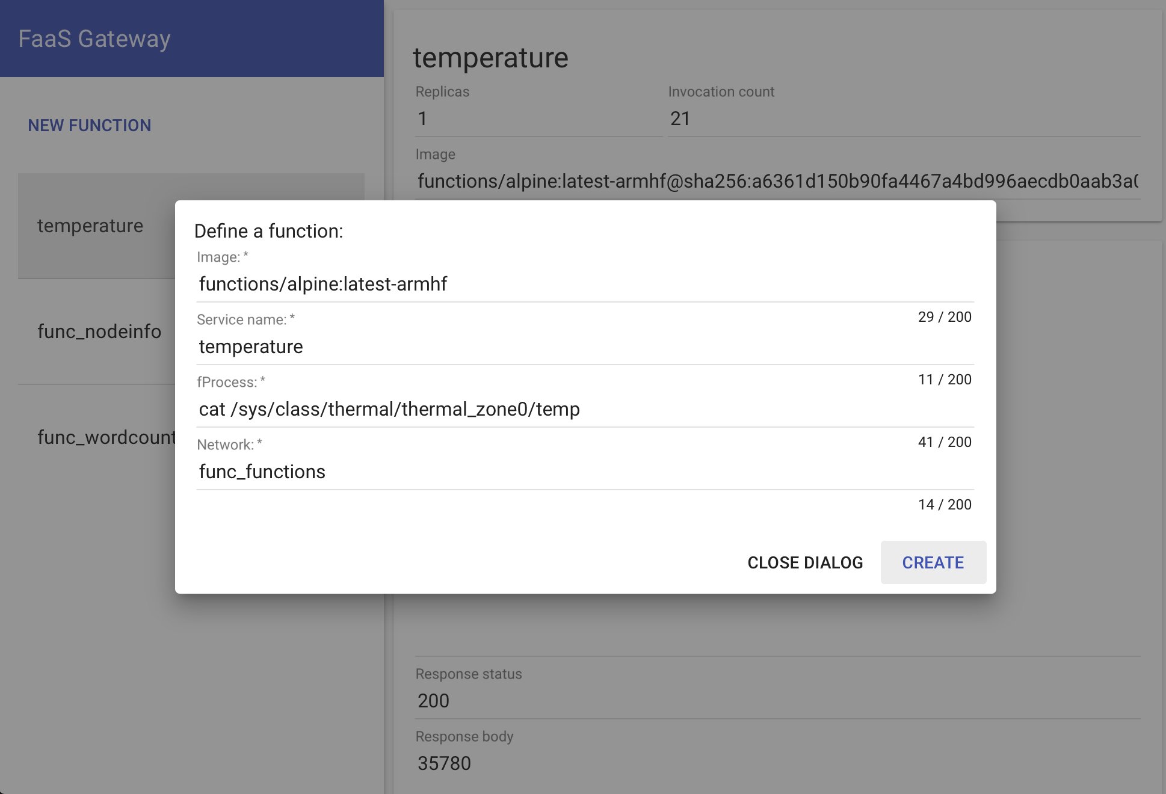Click the FaaS Gateway header title

[x=94, y=39]
